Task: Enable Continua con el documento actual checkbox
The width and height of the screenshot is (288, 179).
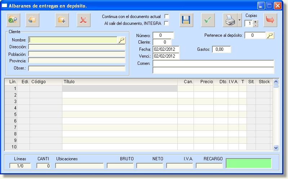Action: pos(167,16)
